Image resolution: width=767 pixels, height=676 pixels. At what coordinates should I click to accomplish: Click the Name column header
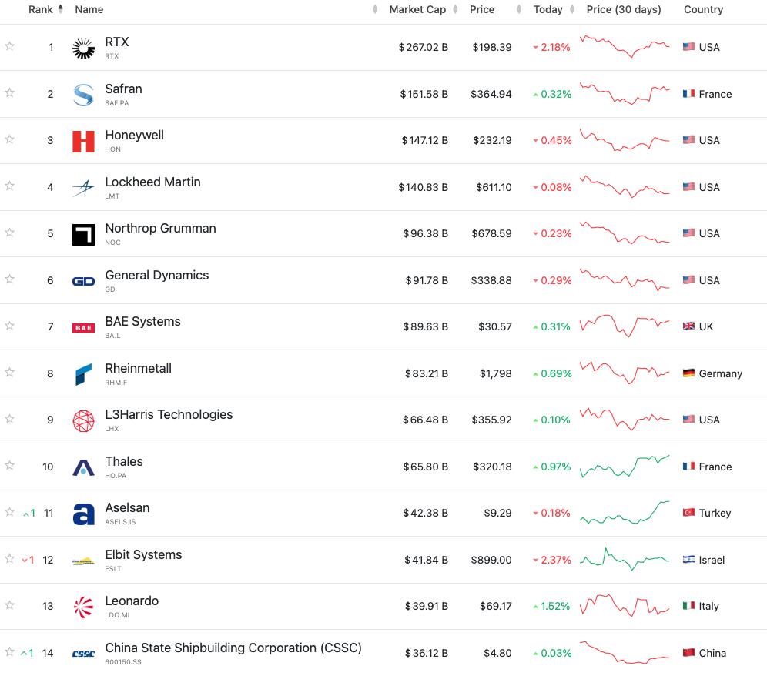[89, 10]
